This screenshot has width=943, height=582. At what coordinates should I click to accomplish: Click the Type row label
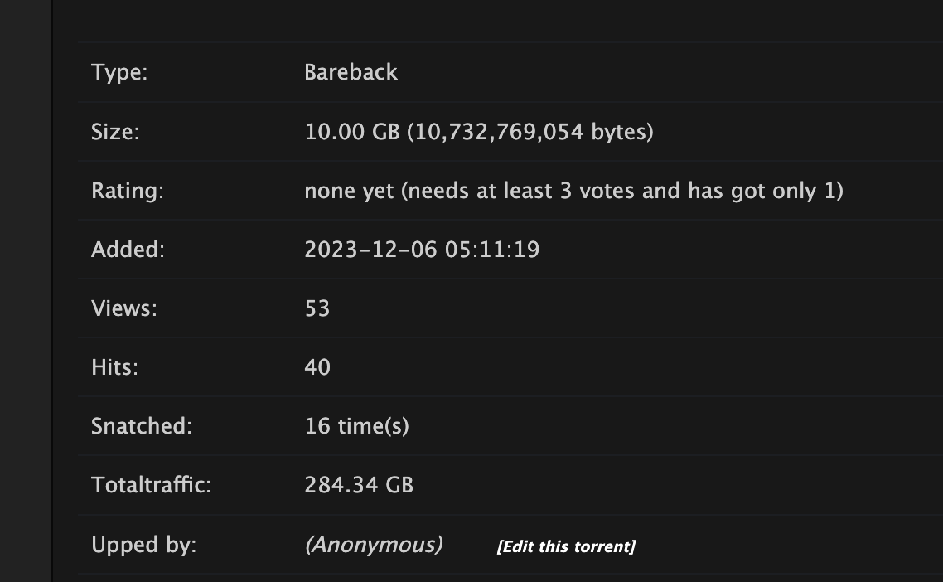pyautogui.click(x=119, y=72)
